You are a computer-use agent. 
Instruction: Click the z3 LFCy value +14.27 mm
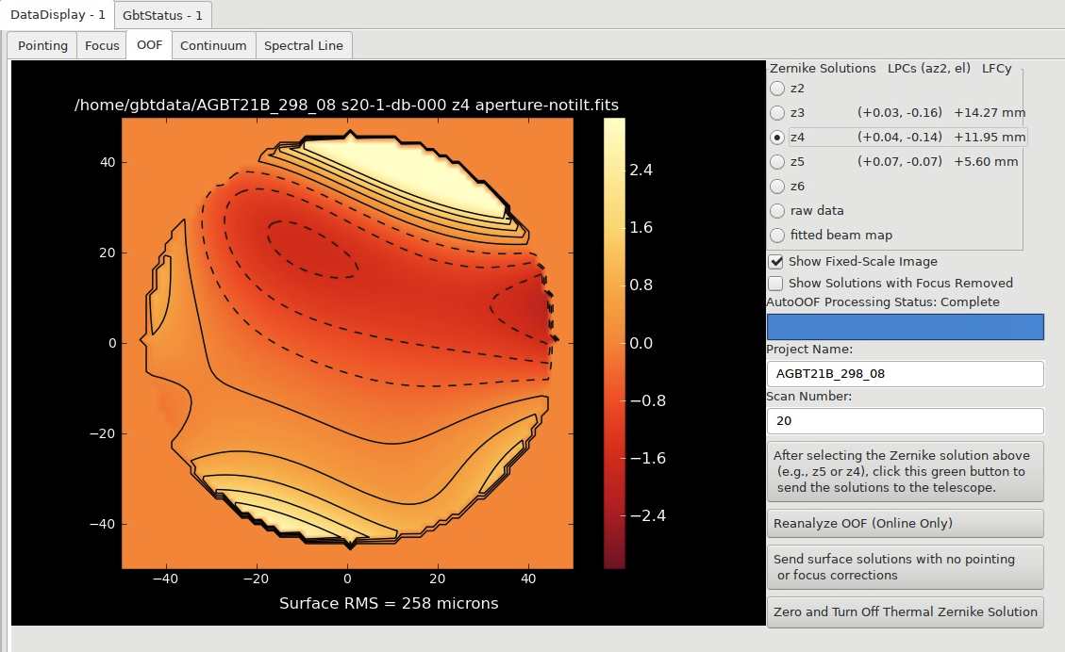(990, 113)
